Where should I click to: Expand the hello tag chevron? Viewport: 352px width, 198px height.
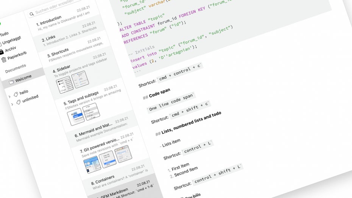pos(9,97)
